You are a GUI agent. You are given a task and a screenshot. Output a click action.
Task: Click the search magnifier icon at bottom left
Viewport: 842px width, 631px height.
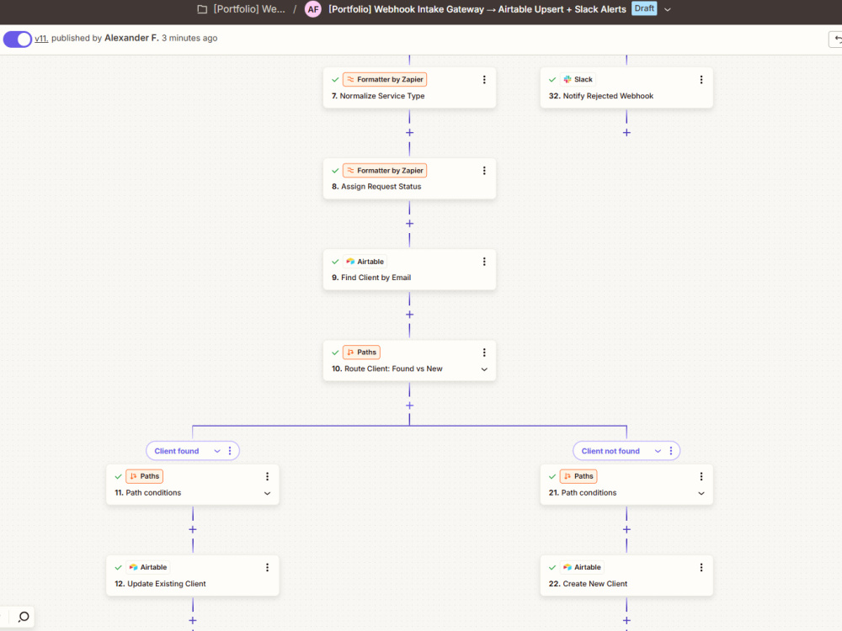pos(23,617)
